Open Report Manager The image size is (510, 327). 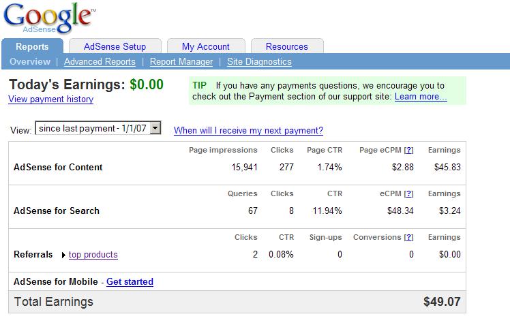point(181,61)
